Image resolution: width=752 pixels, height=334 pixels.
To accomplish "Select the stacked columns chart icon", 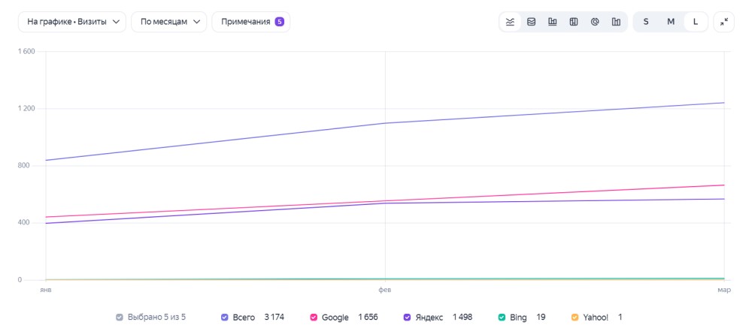I will coord(574,22).
